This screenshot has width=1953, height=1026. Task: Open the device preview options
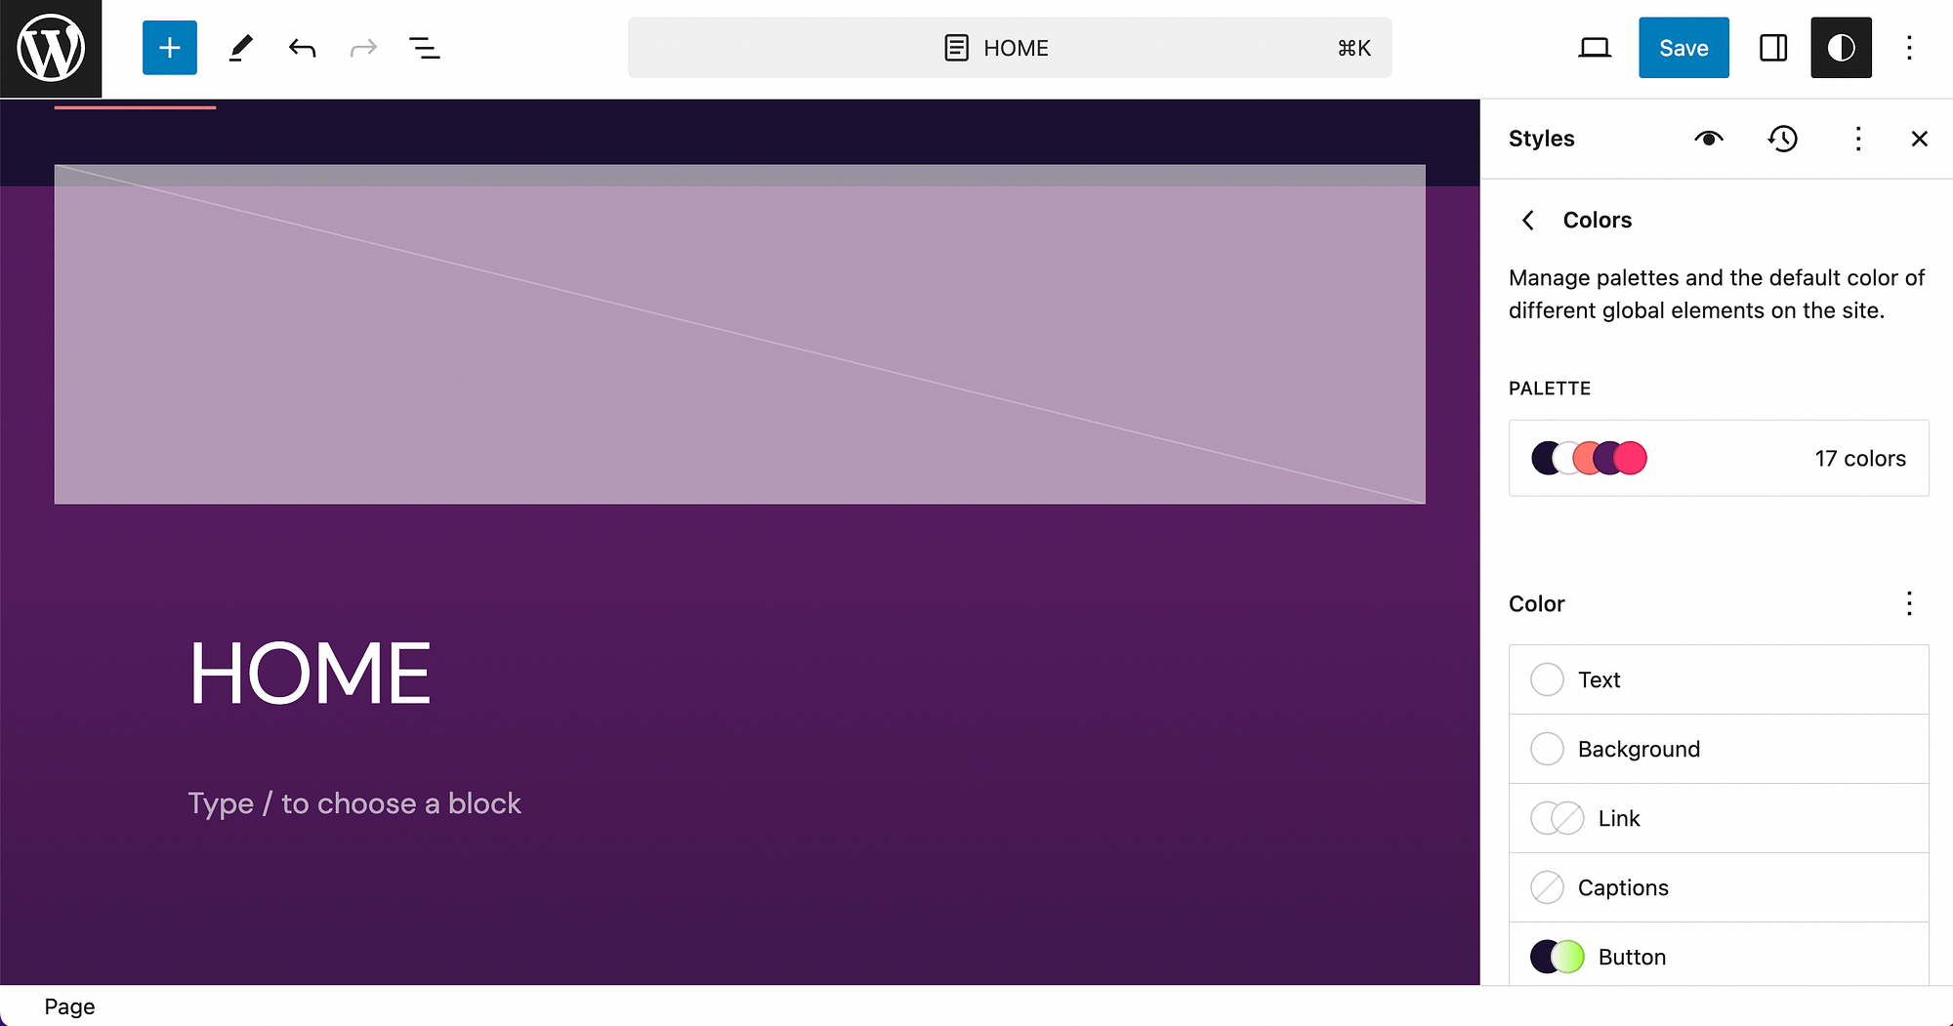pos(1595,47)
